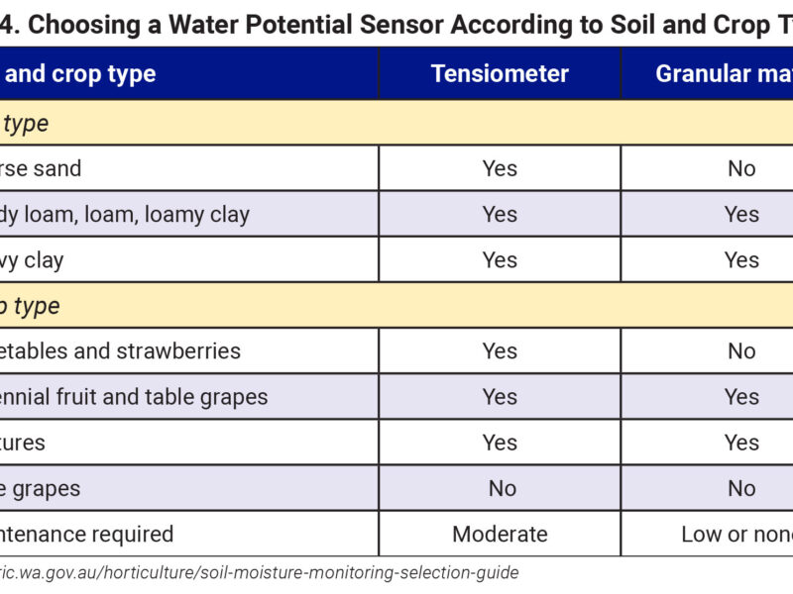Click Tensiometer 'No' for wine grapes
793x594 pixels.
pyautogui.click(x=502, y=488)
